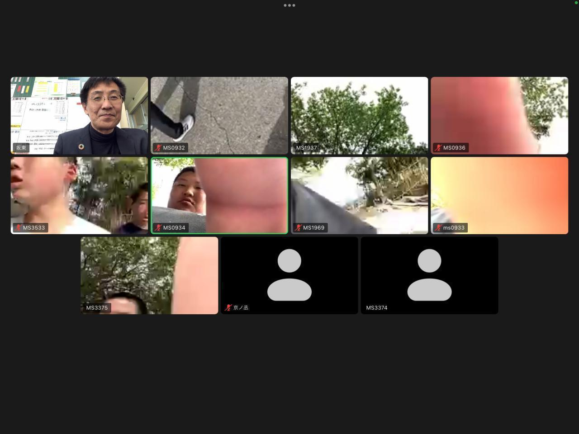Select the MS3533 video tile
Viewport: 579px width, 434px height.
coord(79,196)
